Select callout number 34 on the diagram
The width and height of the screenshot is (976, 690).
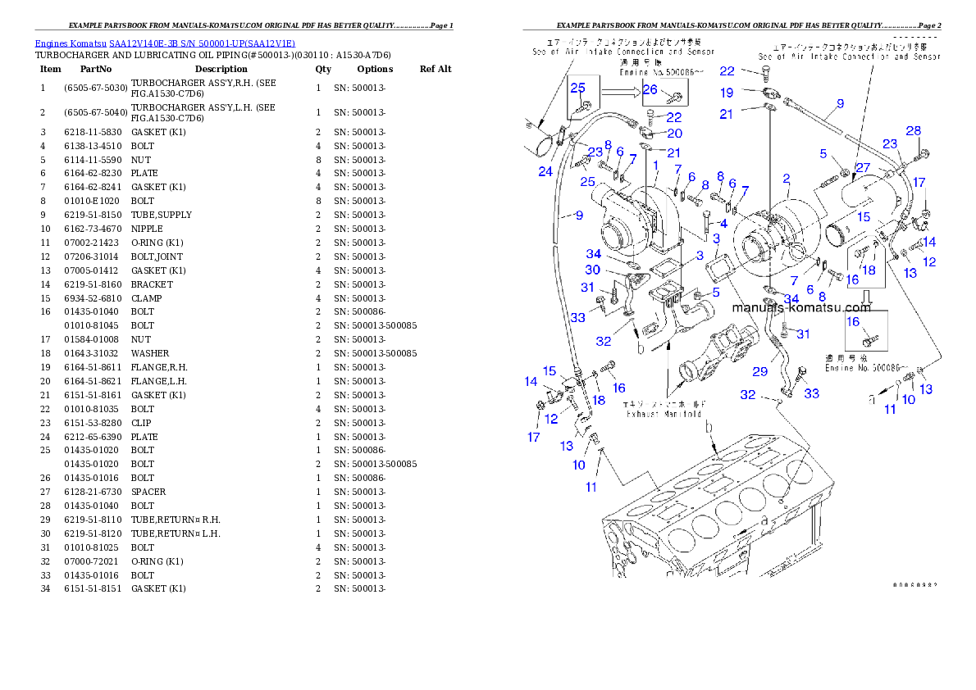[x=594, y=254]
